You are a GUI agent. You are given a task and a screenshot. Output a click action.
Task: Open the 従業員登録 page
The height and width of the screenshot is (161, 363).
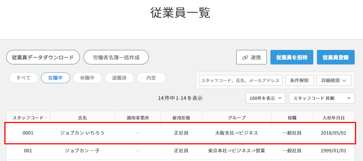pos(335,58)
